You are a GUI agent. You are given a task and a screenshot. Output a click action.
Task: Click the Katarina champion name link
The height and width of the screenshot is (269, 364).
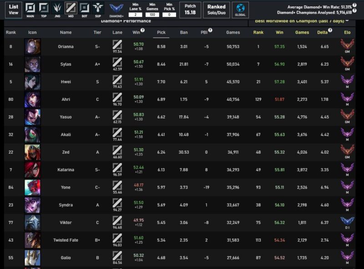[x=66, y=170]
